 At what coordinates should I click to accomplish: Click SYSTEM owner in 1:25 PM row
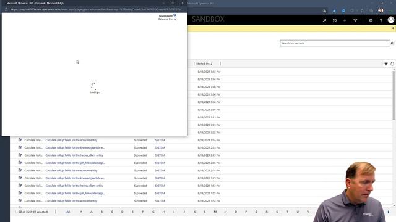(160, 193)
